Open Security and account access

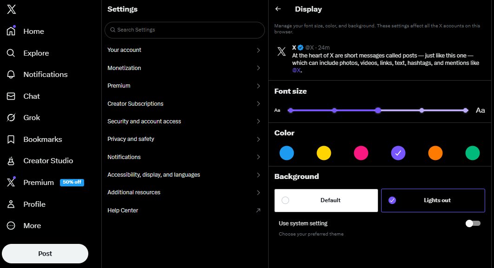pos(184,121)
